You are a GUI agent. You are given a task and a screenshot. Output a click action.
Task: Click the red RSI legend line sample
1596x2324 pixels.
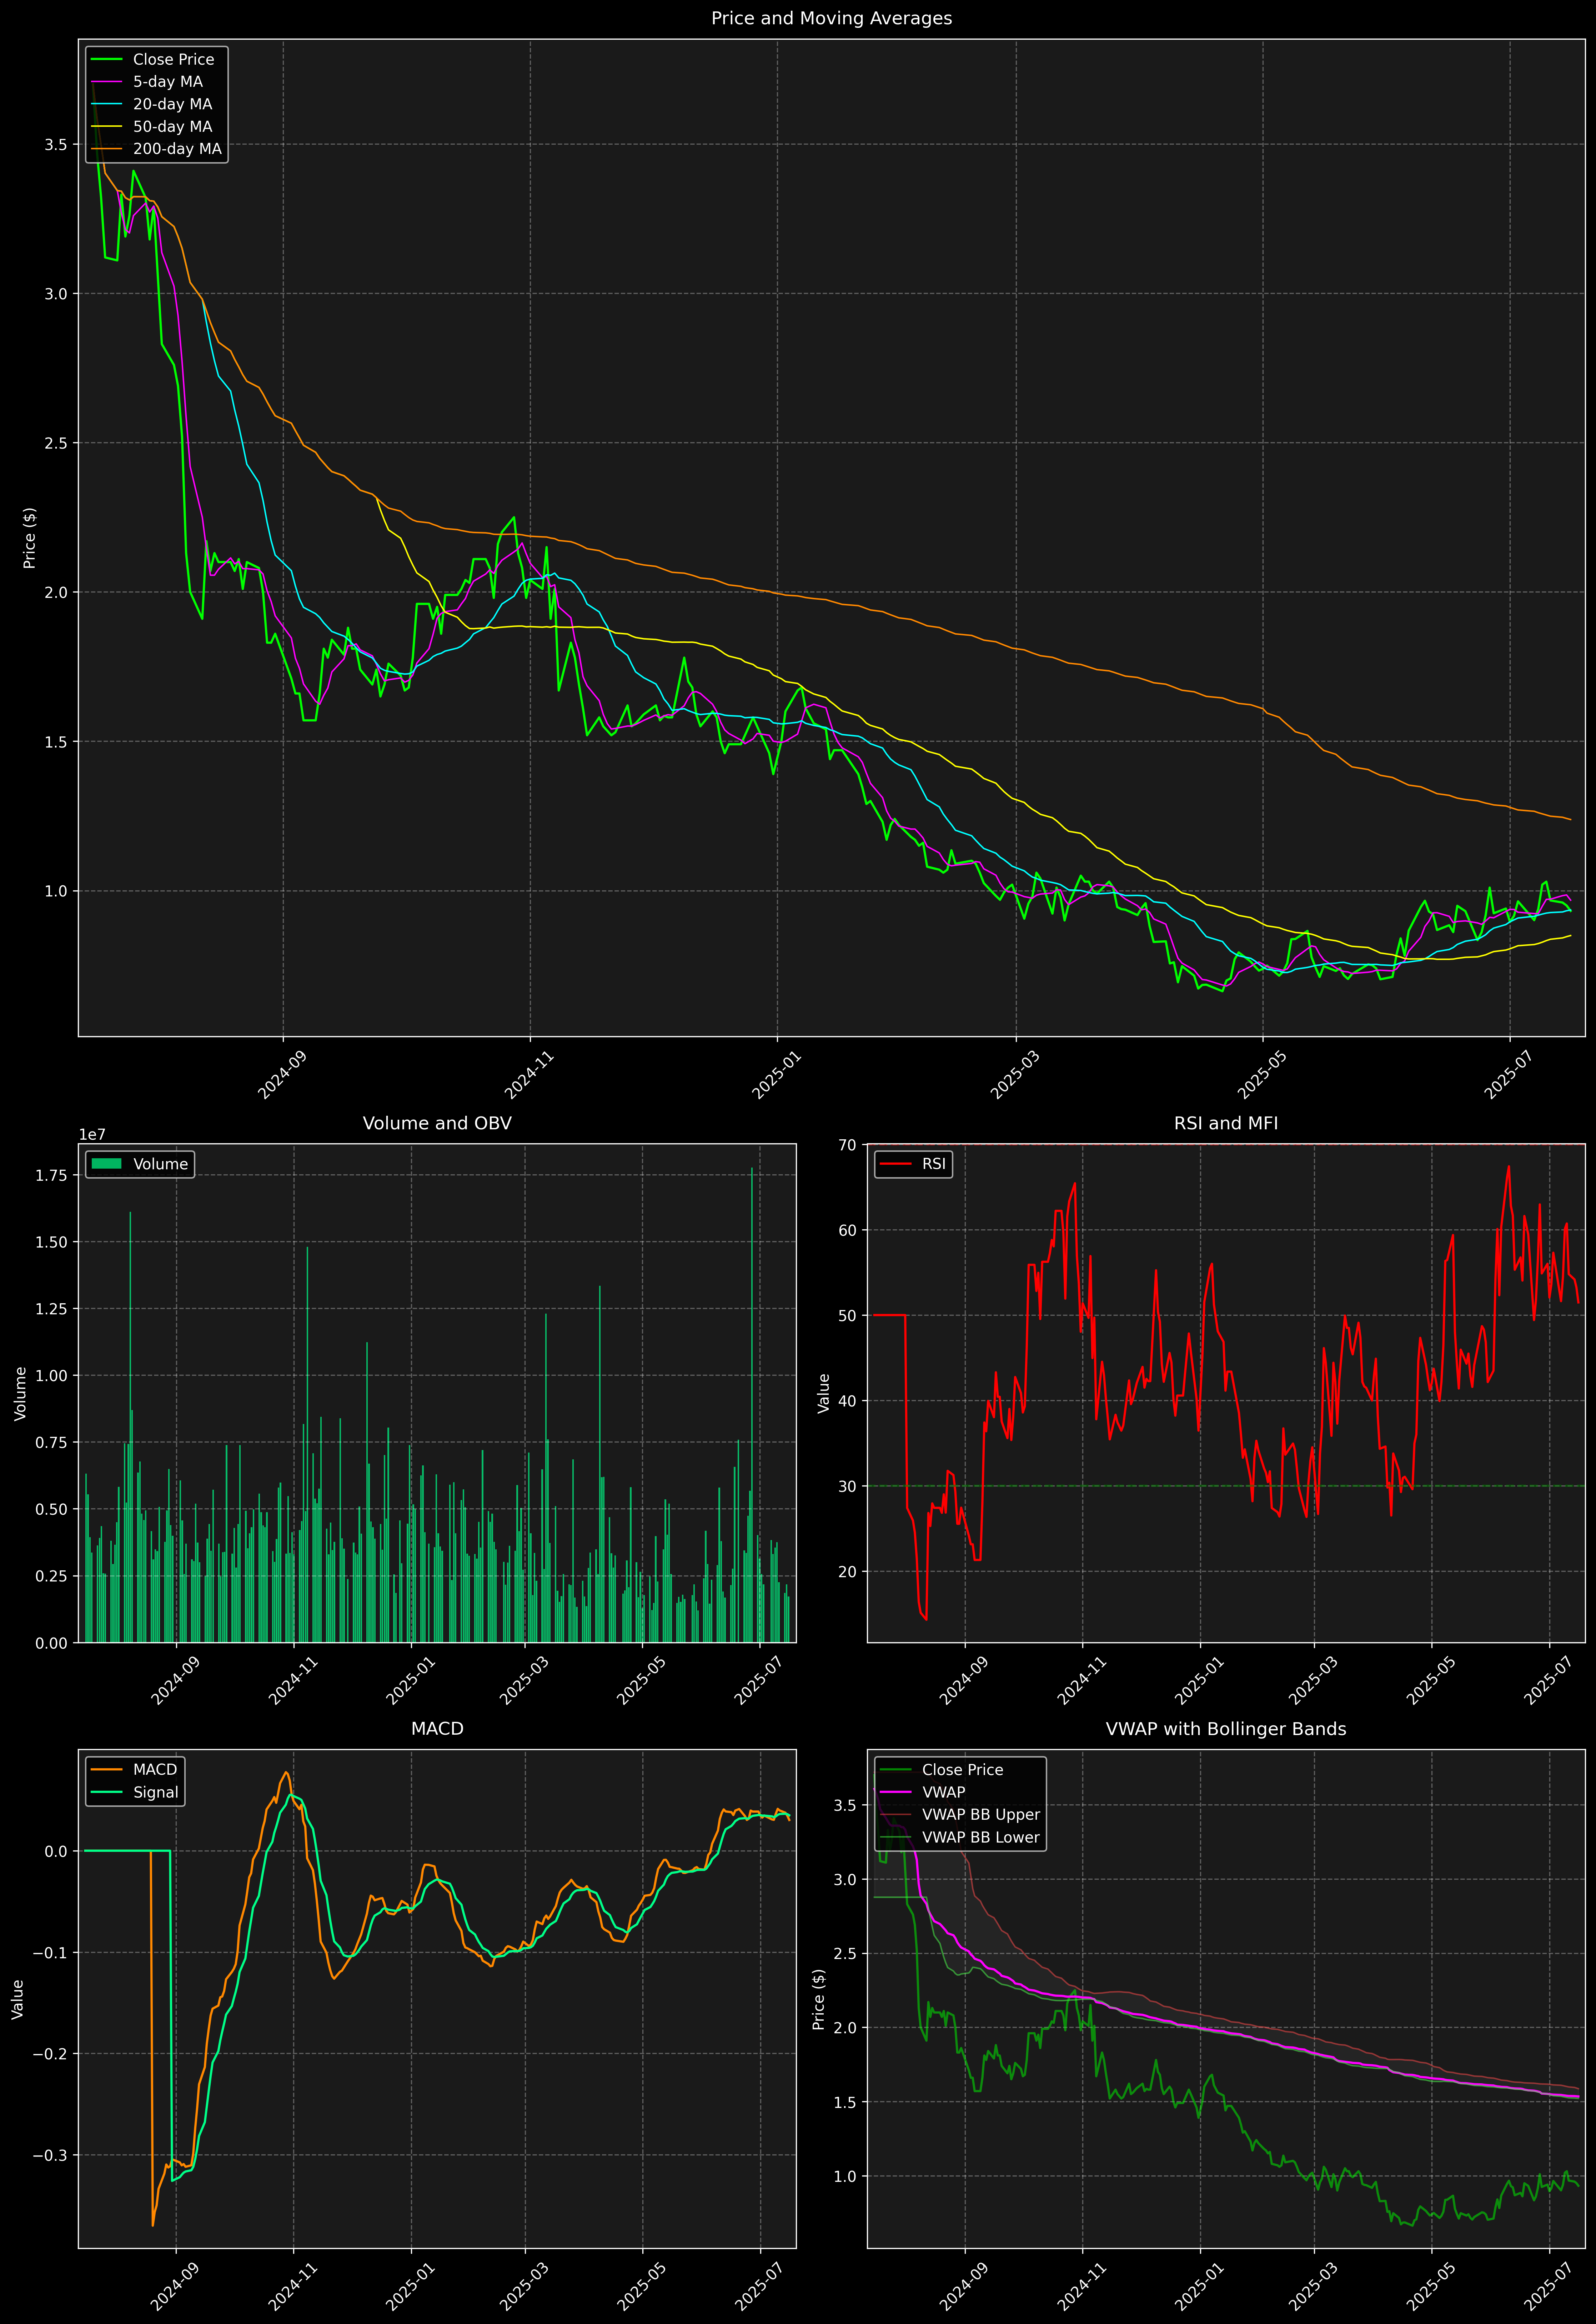coord(895,1164)
